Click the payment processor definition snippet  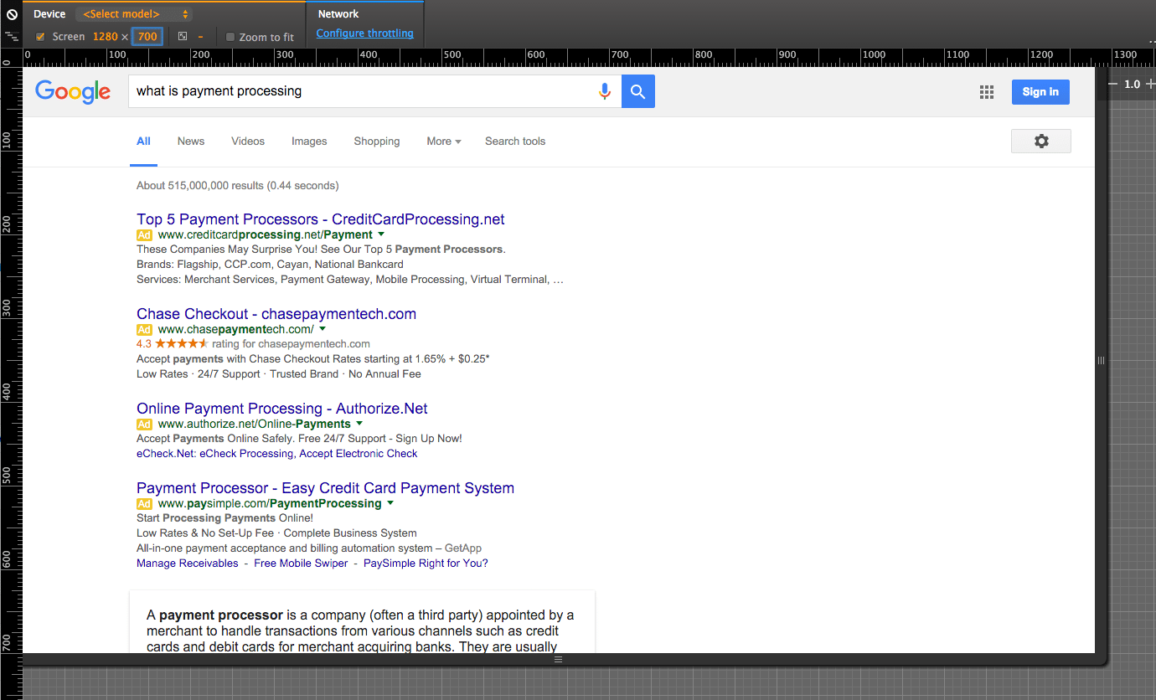click(360, 631)
